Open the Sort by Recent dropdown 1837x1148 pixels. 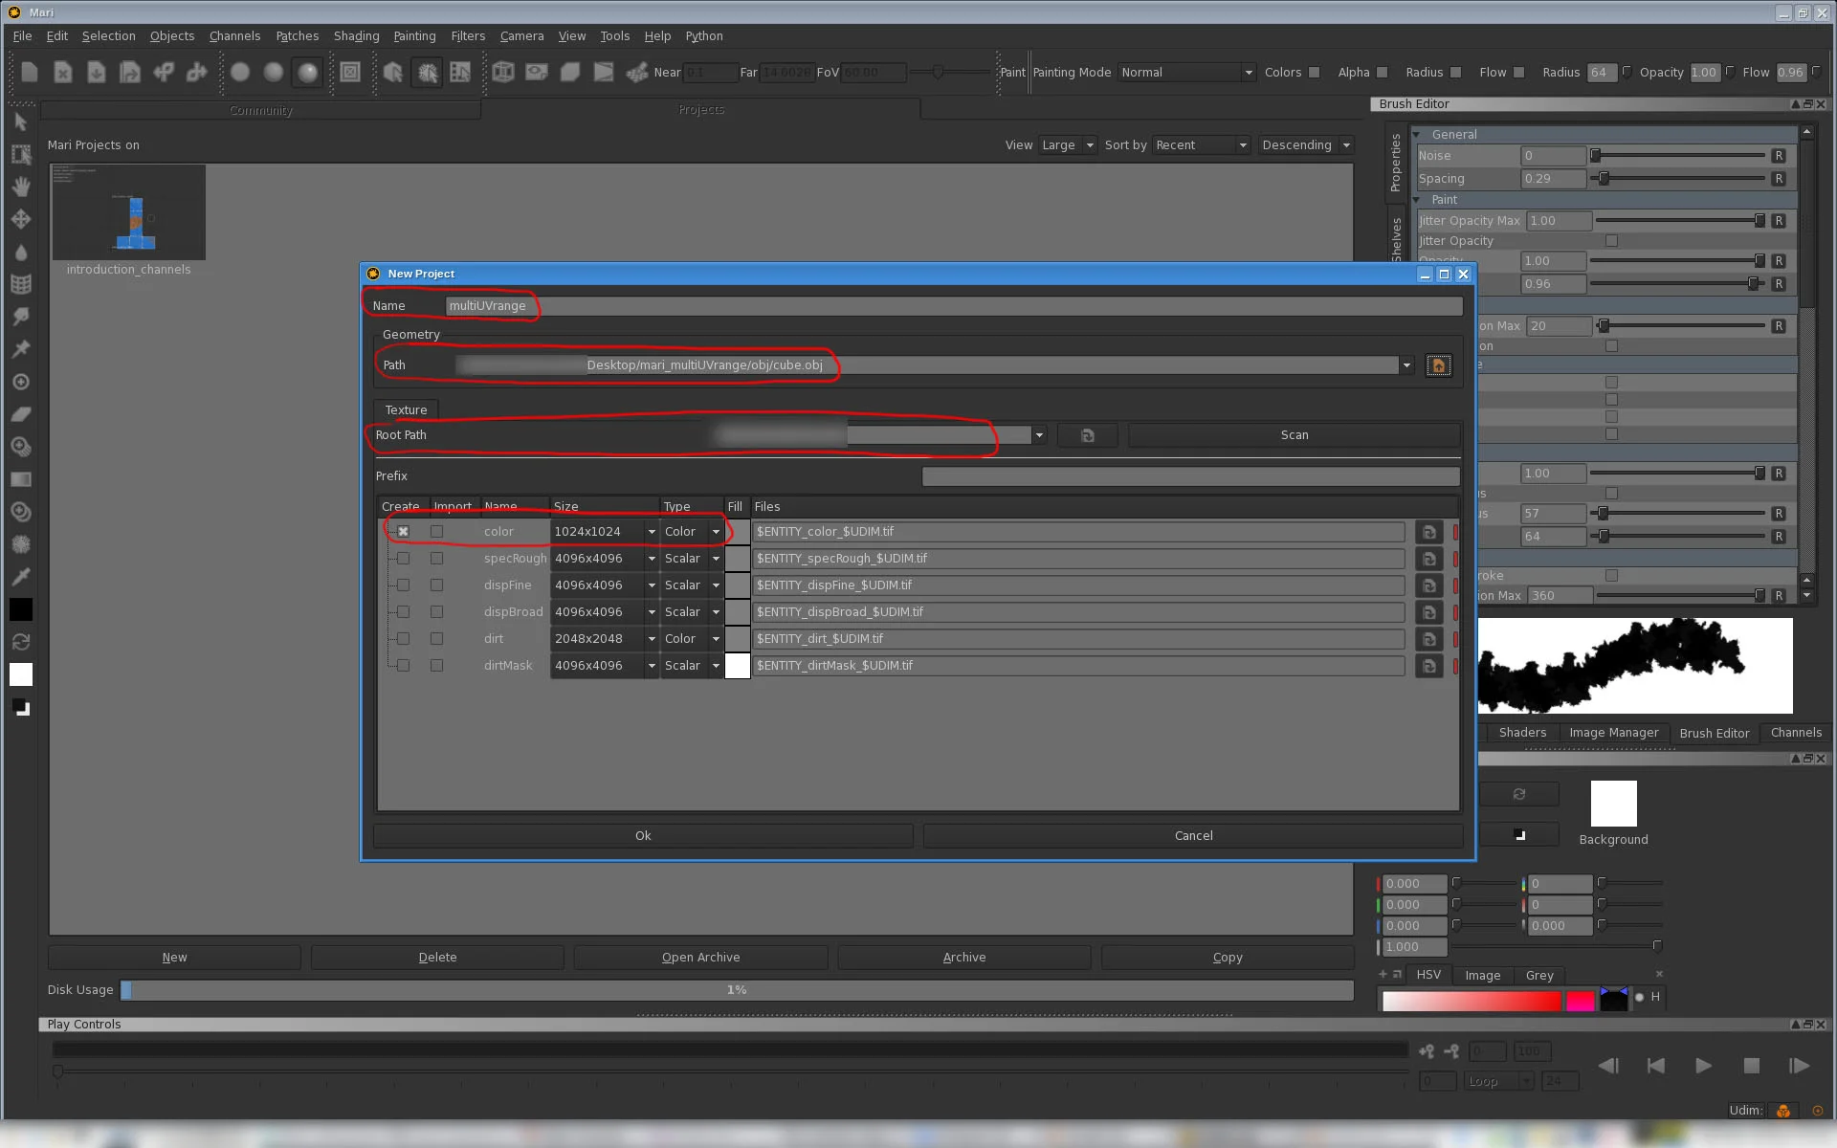pos(1202,145)
